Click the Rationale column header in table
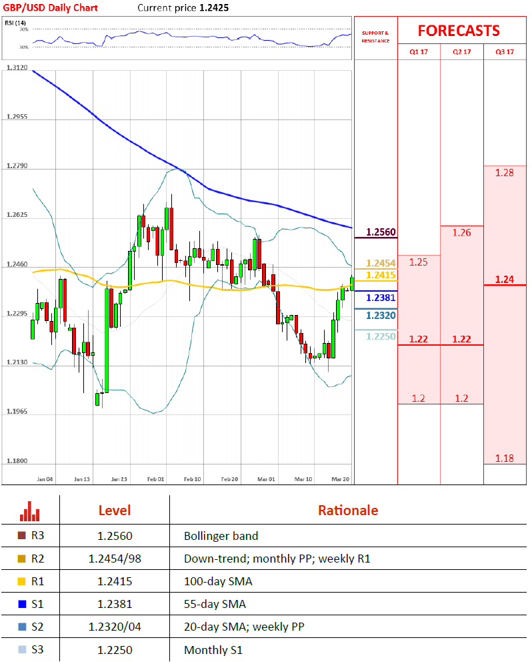 347,511
